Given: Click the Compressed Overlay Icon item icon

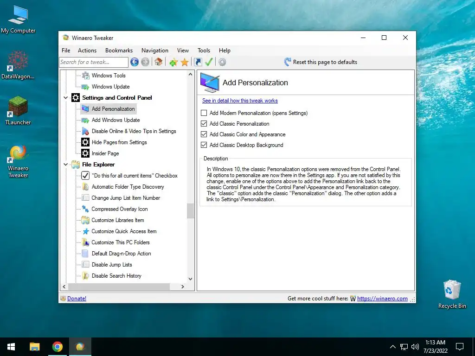Looking at the screenshot, I should [x=85, y=209].
